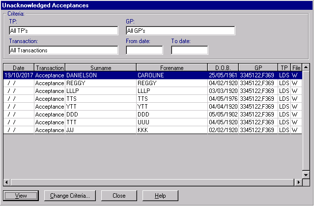
Task: Click the GP criteria field
Action: coord(180,31)
